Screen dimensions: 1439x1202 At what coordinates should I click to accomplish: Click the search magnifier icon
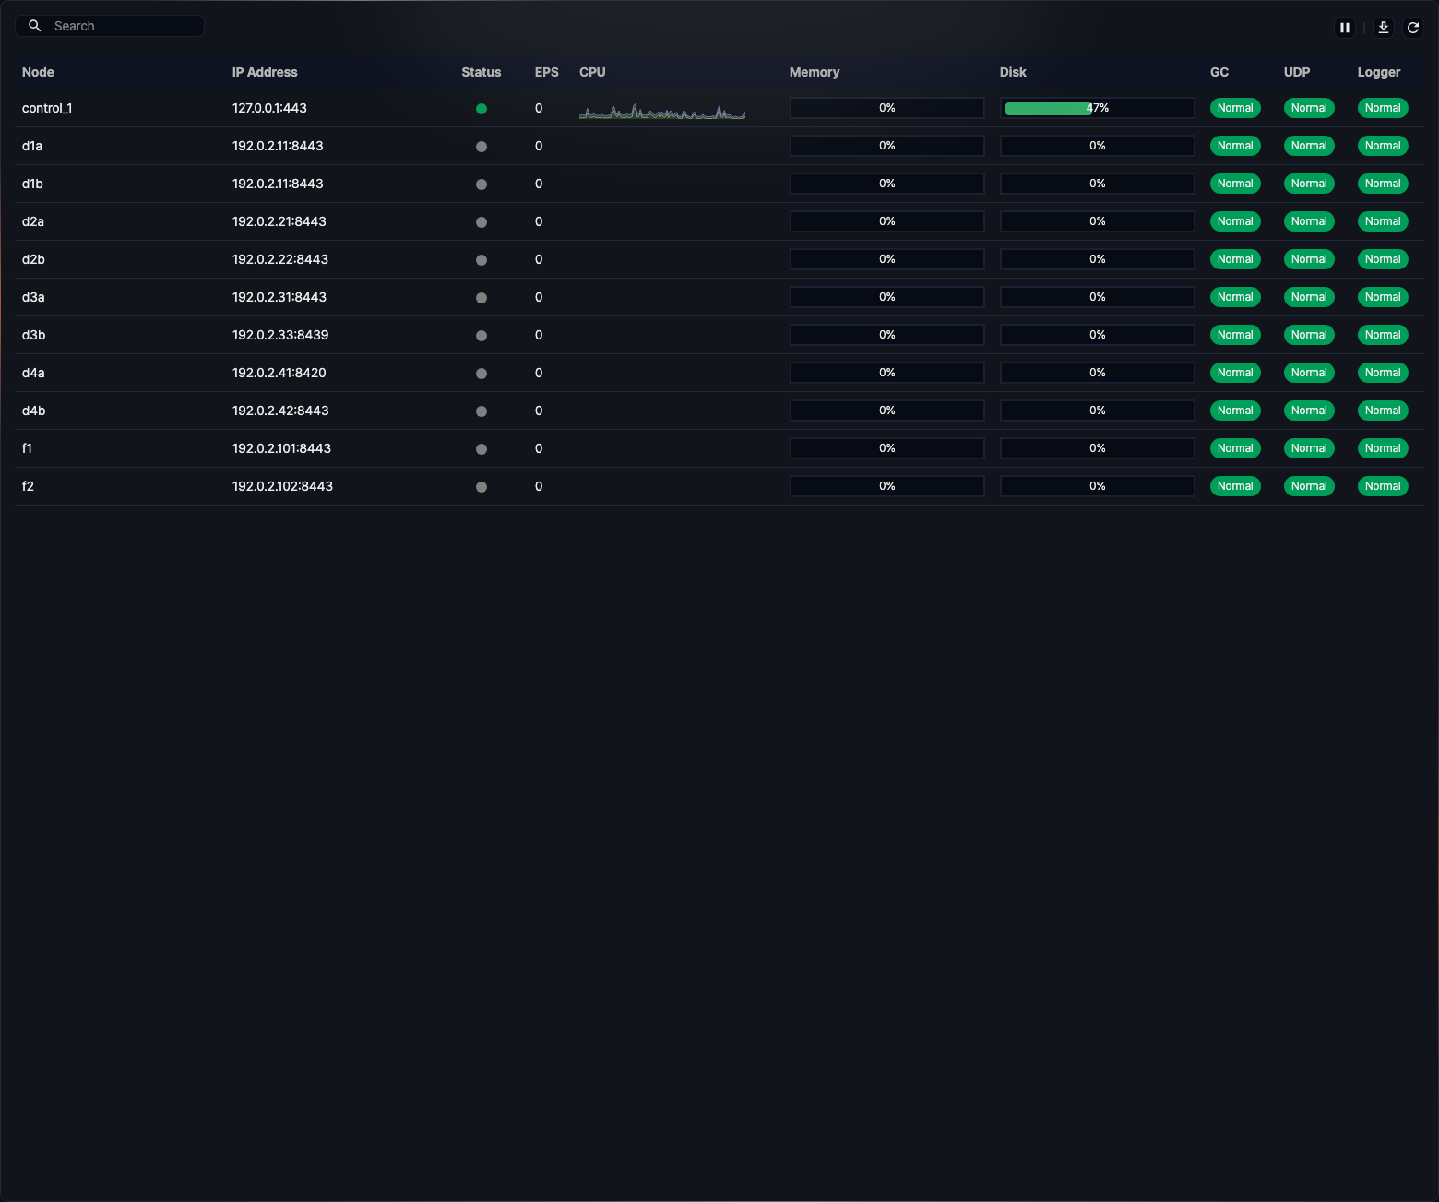34,25
